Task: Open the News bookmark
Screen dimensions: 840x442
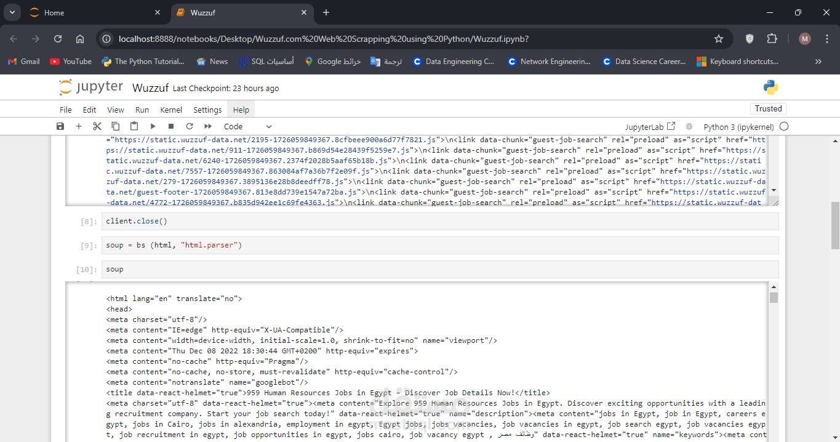Action: pos(212,62)
